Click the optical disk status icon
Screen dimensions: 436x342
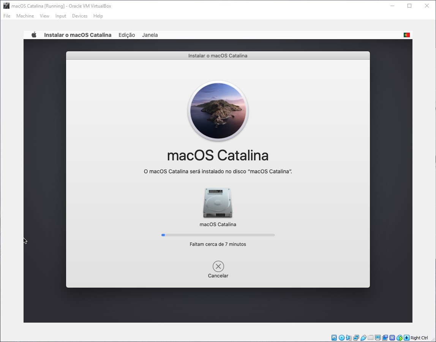[x=341, y=338]
